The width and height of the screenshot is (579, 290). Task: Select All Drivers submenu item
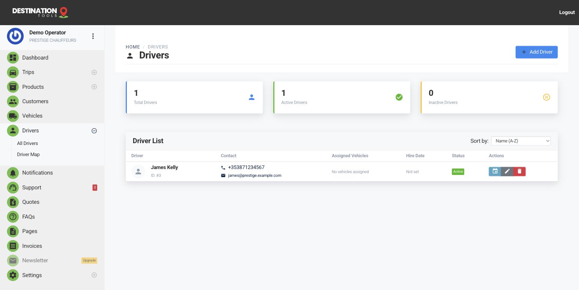(x=27, y=144)
